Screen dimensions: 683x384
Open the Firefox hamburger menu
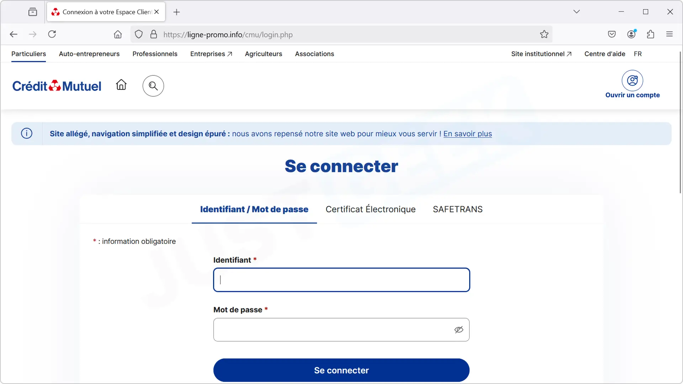(669, 34)
